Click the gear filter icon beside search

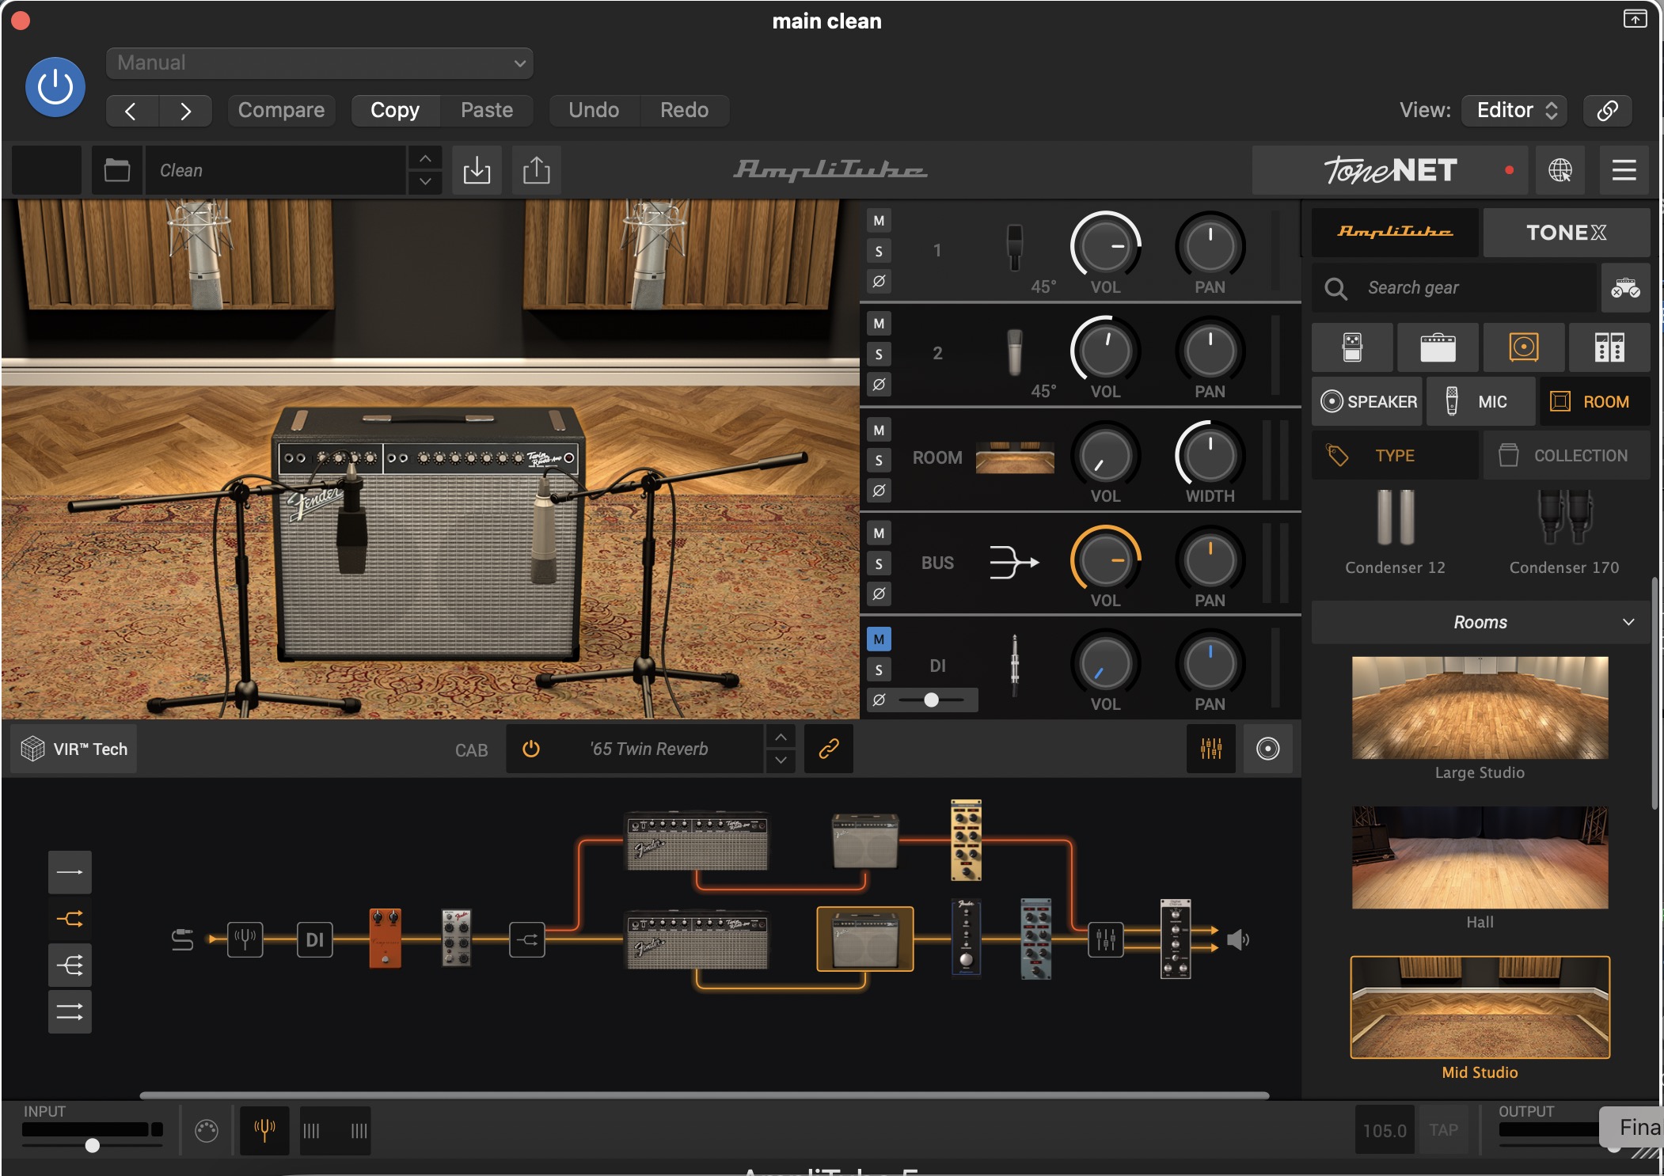click(x=1625, y=288)
